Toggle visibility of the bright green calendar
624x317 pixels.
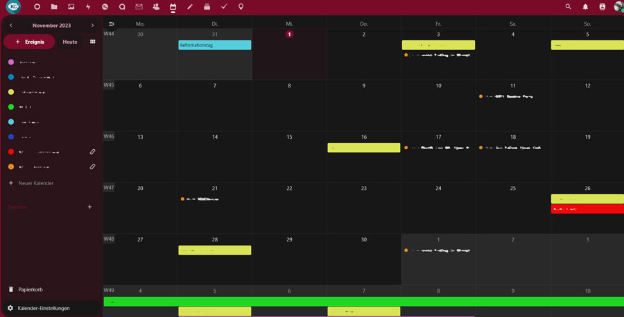(x=11, y=107)
